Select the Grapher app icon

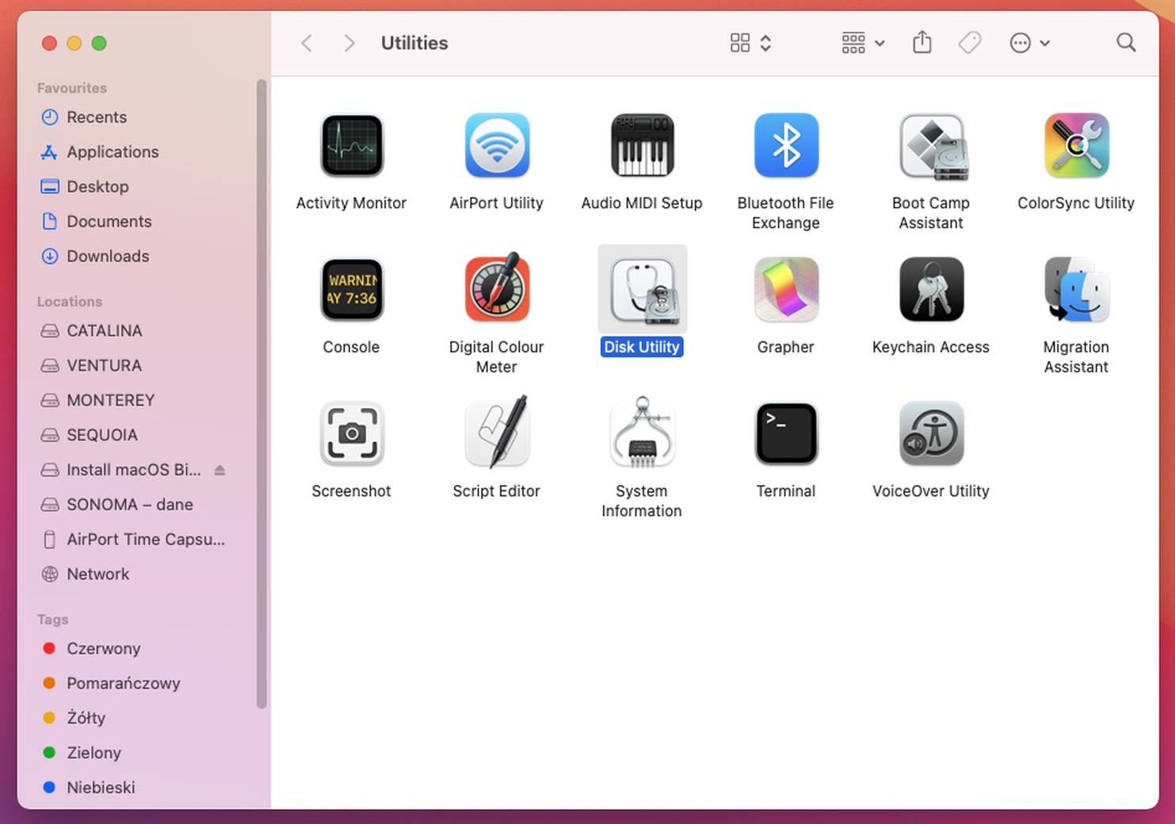(x=786, y=290)
